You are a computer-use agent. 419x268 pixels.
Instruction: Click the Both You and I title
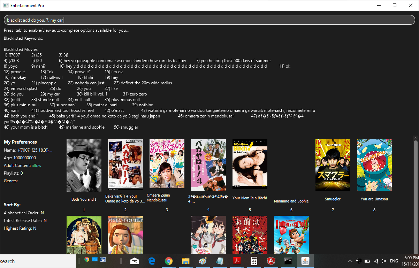pos(84,199)
